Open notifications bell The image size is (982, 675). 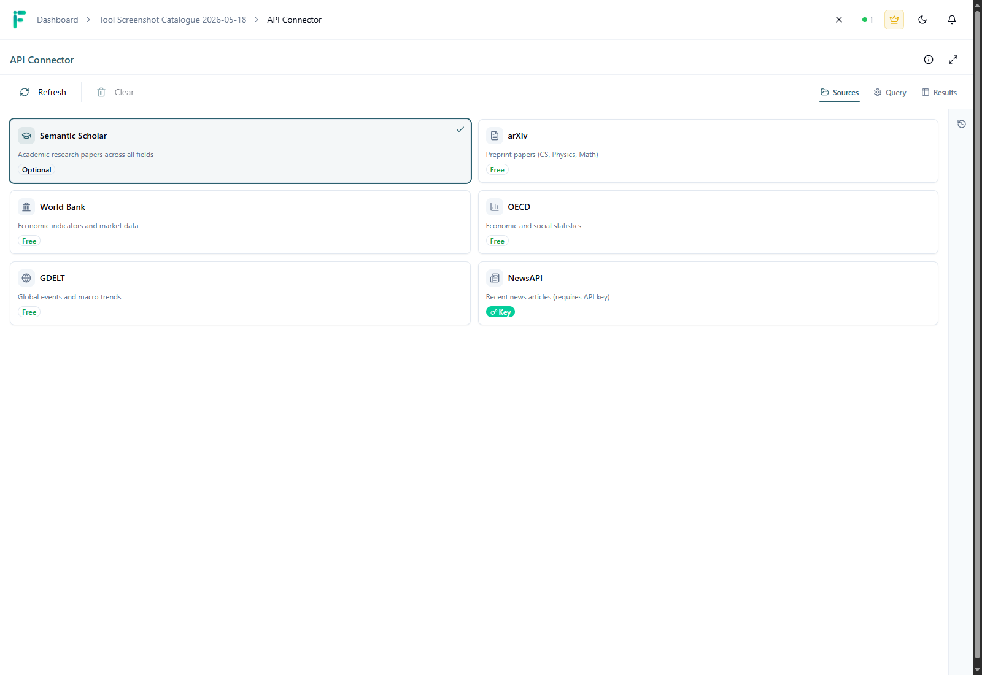tap(952, 20)
